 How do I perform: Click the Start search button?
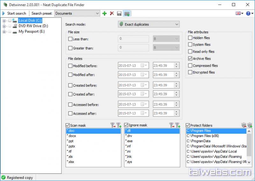[14, 13]
